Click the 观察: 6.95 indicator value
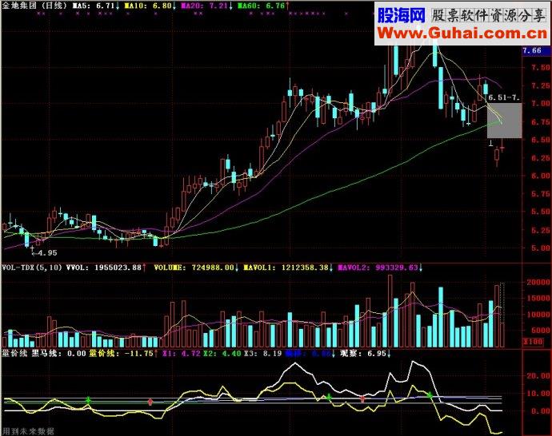The width and height of the screenshot is (552, 436). 365,353
